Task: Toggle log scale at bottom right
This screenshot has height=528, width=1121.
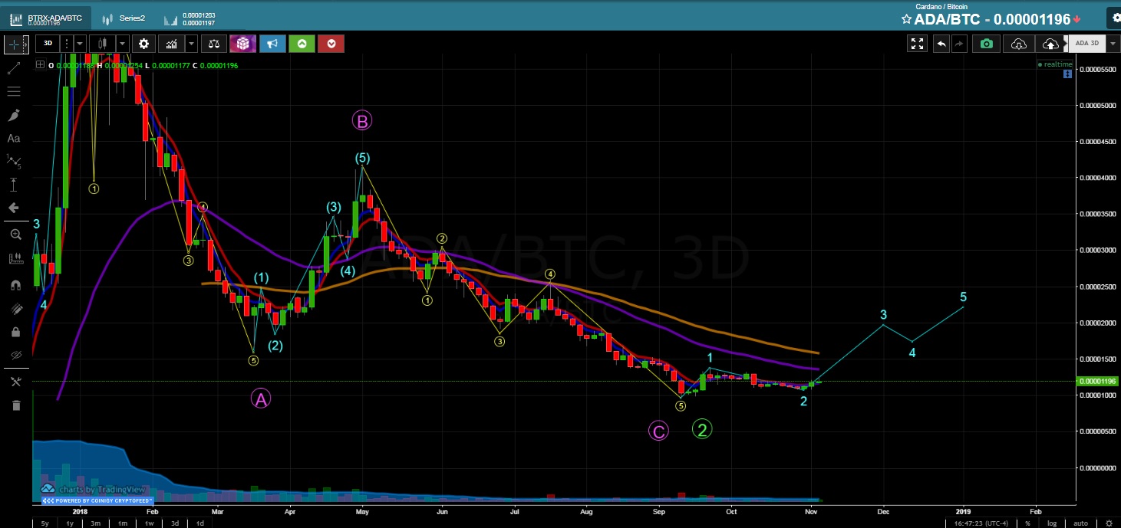Action: [1052, 523]
